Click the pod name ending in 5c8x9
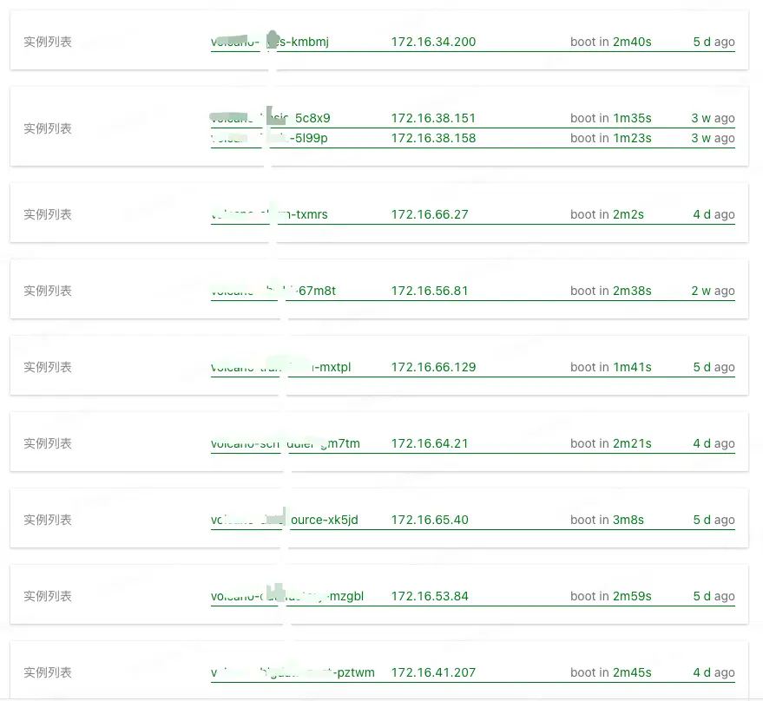Screen dimensions: 763x701 pyautogui.click(x=271, y=118)
